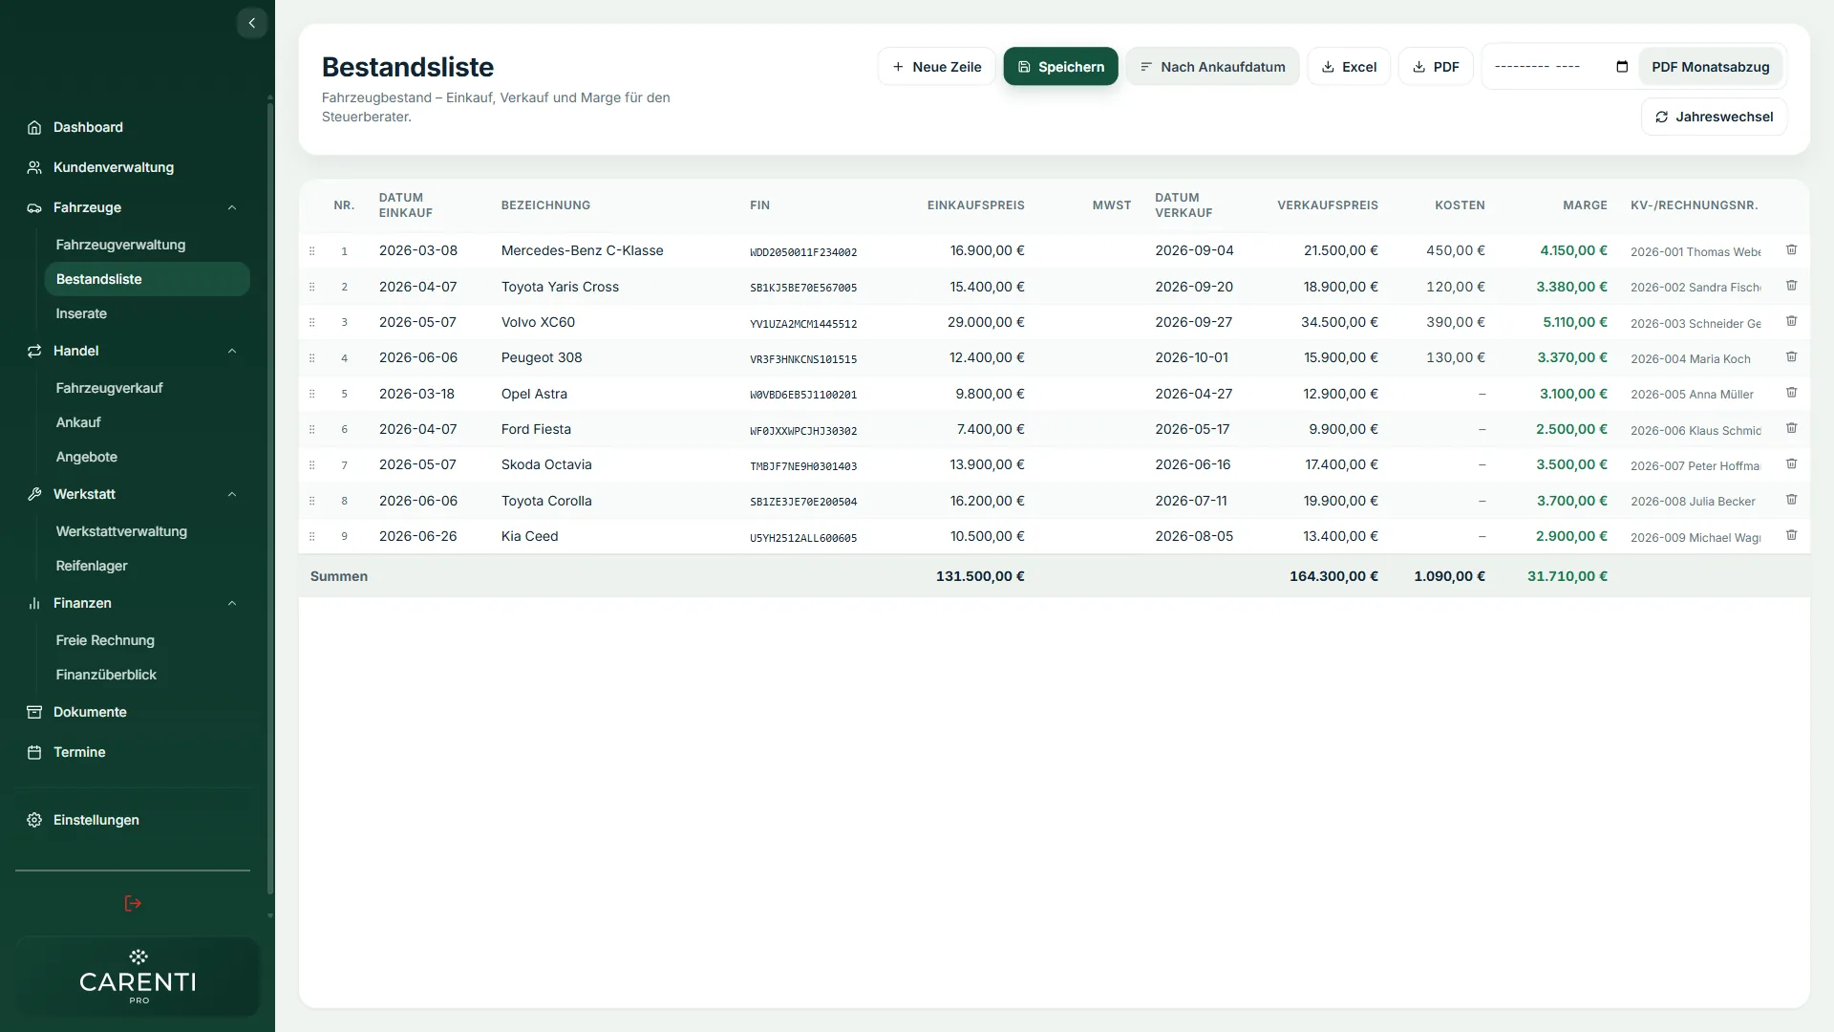This screenshot has width=1834, height=1032.
Task: Click the trash icon for the Kia Ceed row
Action: point(1792,536)
